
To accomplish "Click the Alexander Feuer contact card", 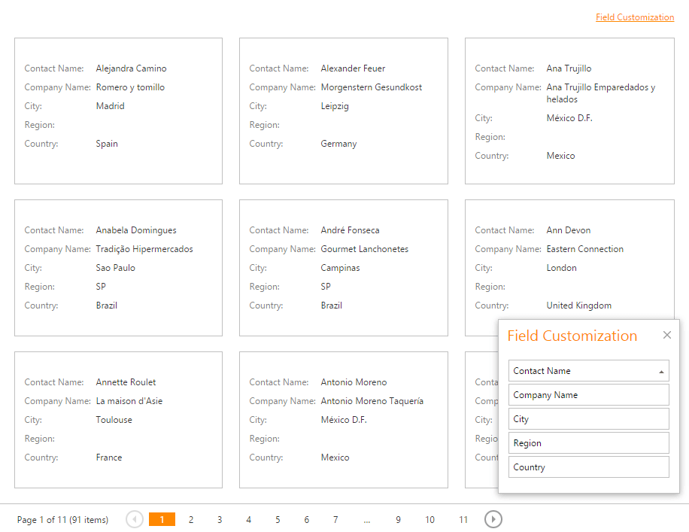I will [x=343, y=111].
